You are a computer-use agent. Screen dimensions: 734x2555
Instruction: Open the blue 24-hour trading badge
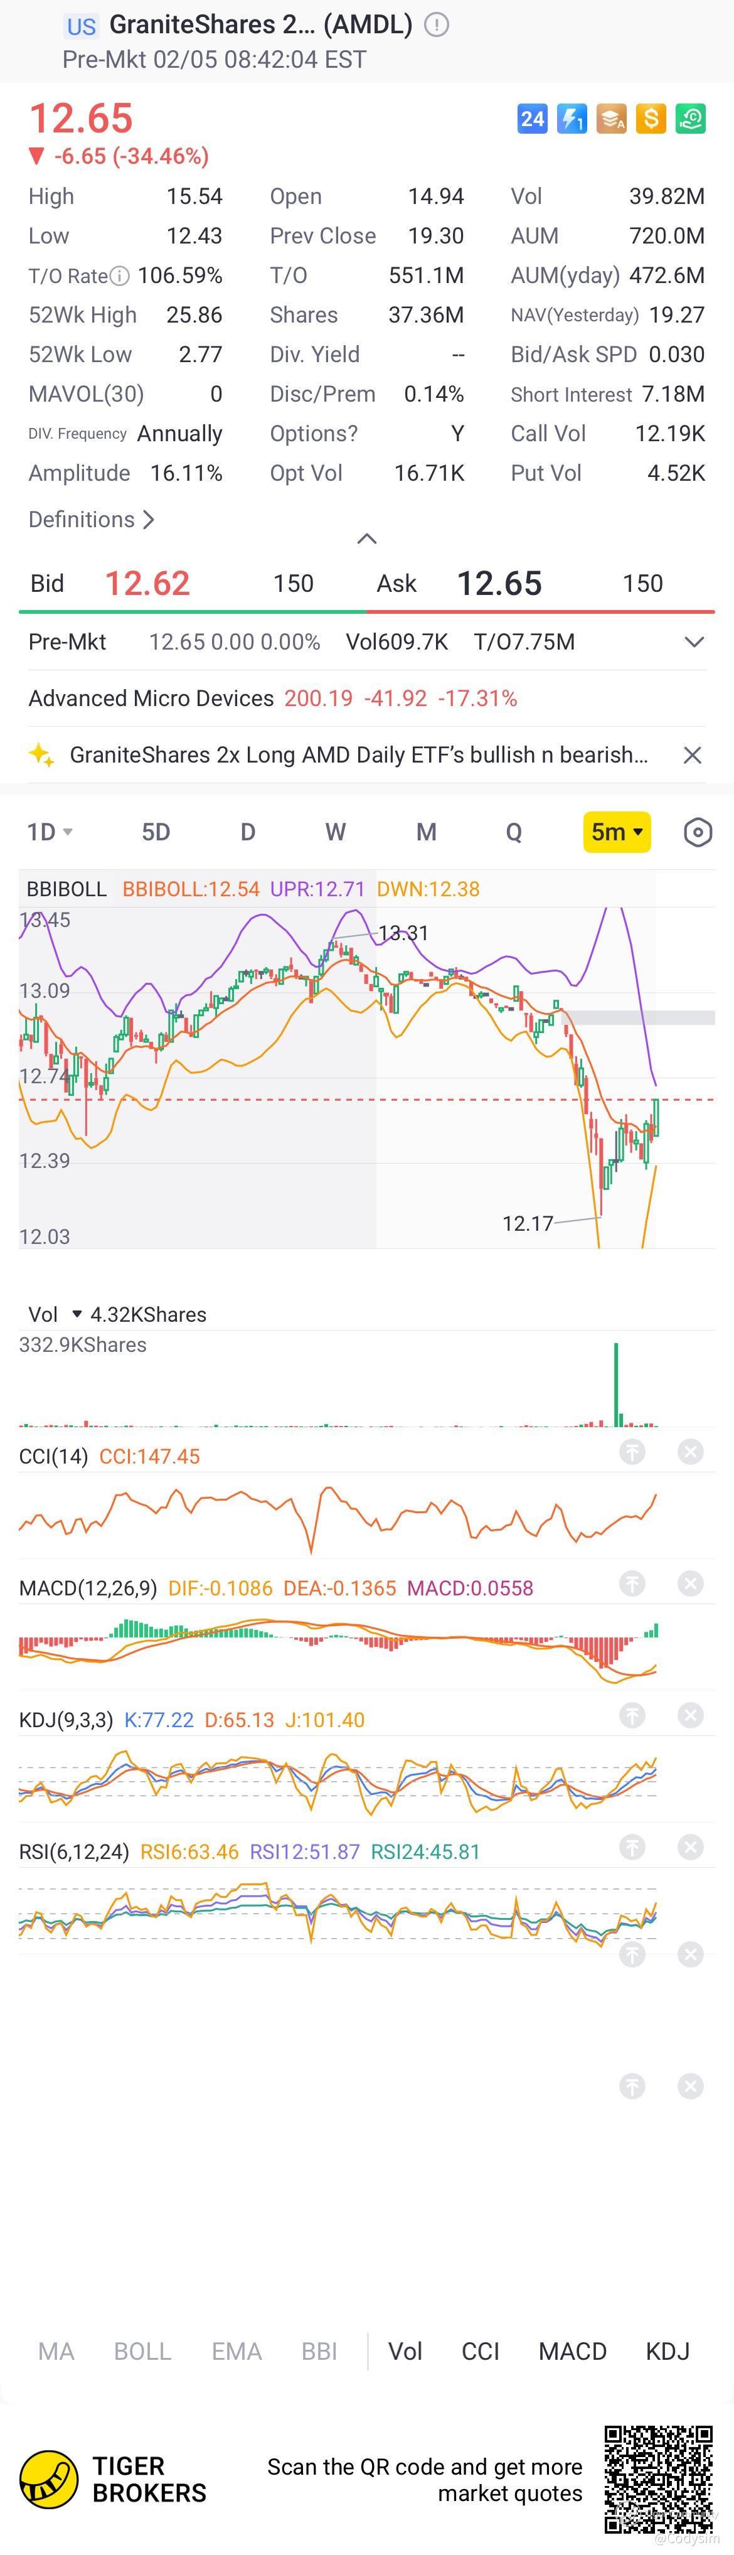(533, 119)
